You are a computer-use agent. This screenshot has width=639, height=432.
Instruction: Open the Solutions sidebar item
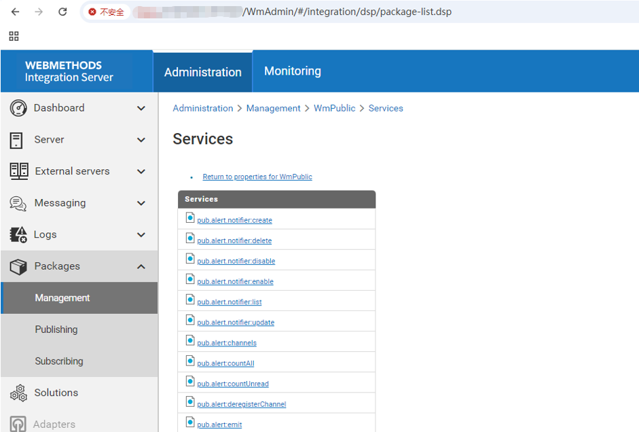[79, 393]
